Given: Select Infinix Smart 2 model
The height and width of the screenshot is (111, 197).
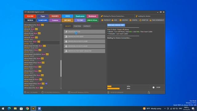Looking at the screenshot, I should click(x=42, y=51).
